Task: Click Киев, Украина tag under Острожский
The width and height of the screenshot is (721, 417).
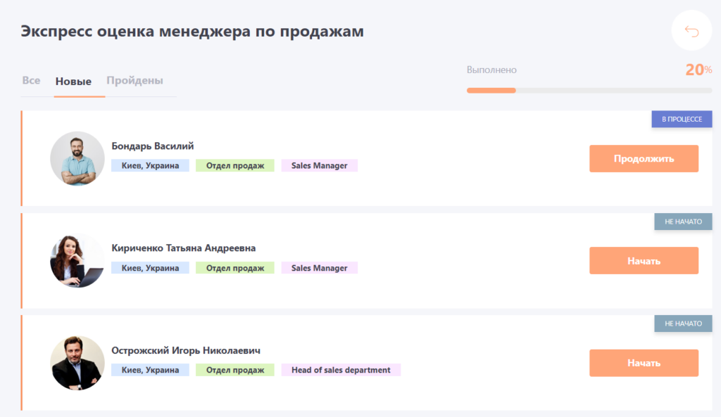Action: point(150,370)
